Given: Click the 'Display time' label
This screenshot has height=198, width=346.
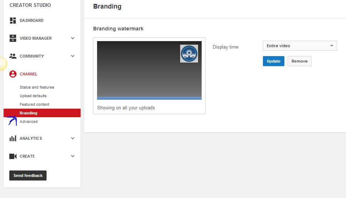Looking at the screenshot, I should tap(226, 47).
